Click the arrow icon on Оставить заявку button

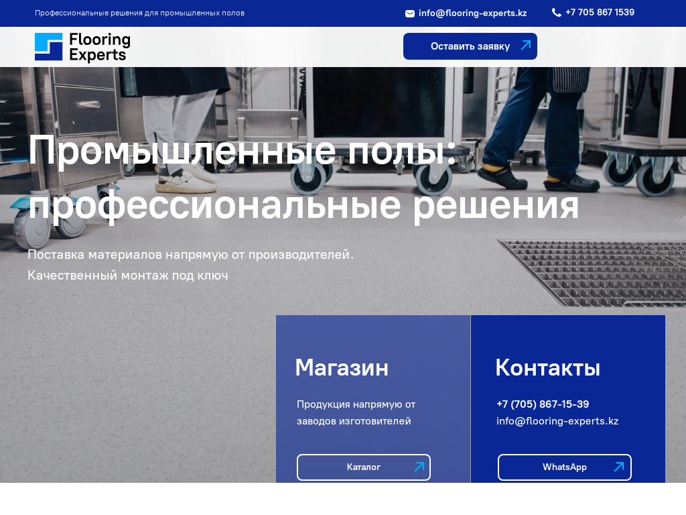point(525,45)
